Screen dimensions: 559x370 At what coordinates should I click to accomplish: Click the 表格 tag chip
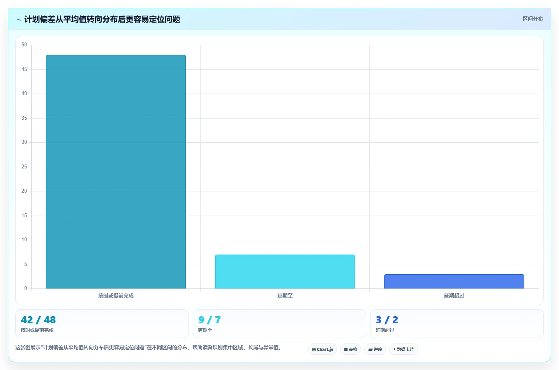351,349
